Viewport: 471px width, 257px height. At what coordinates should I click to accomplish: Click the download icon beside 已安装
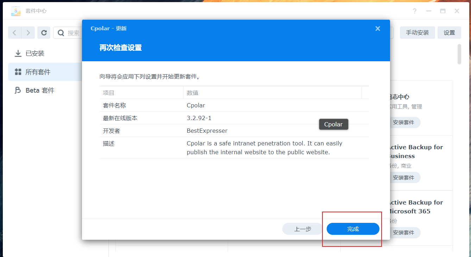click(x=18, y=53)
